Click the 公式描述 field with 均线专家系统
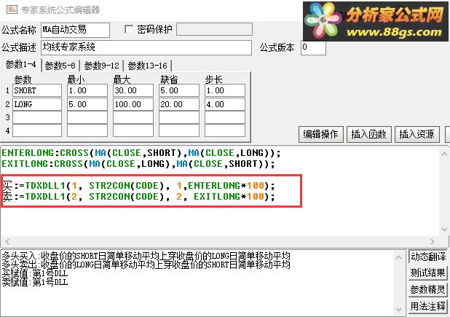 146,47
